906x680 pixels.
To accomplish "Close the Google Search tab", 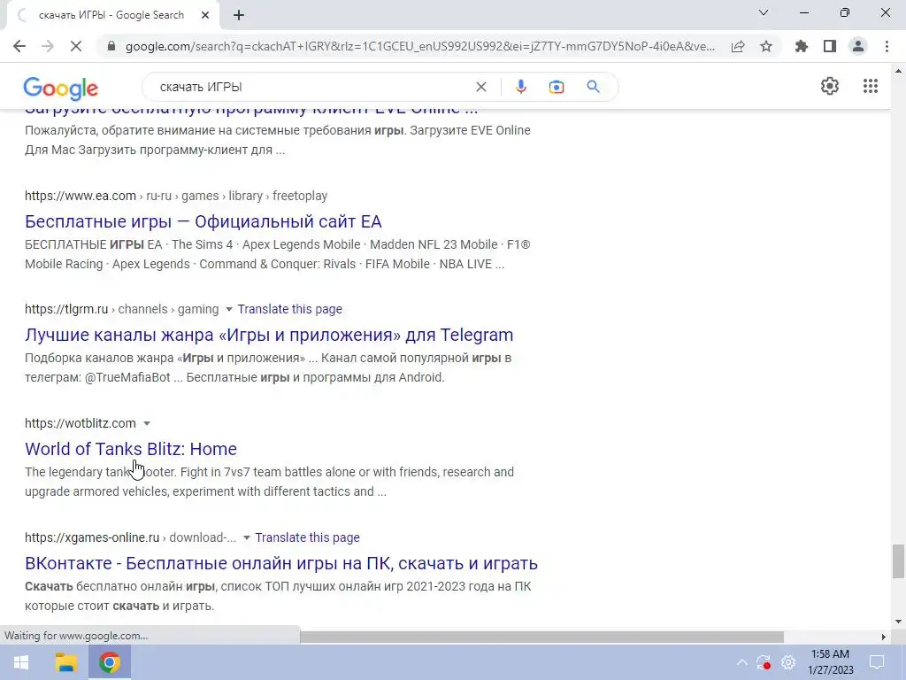I will [205, 15].
